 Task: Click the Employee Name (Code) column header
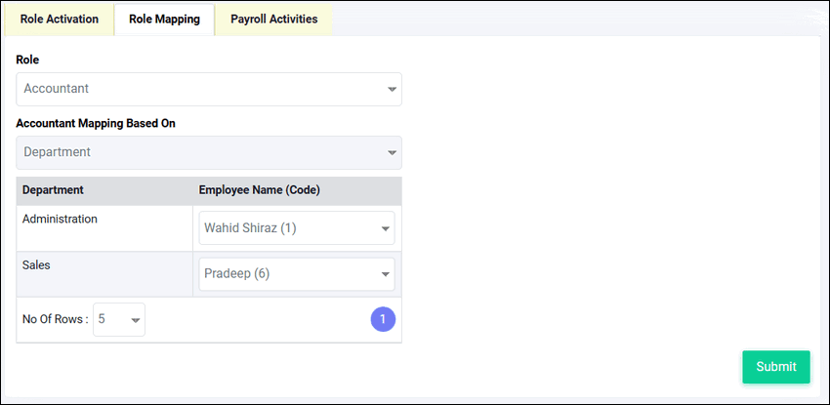point(260,189)
